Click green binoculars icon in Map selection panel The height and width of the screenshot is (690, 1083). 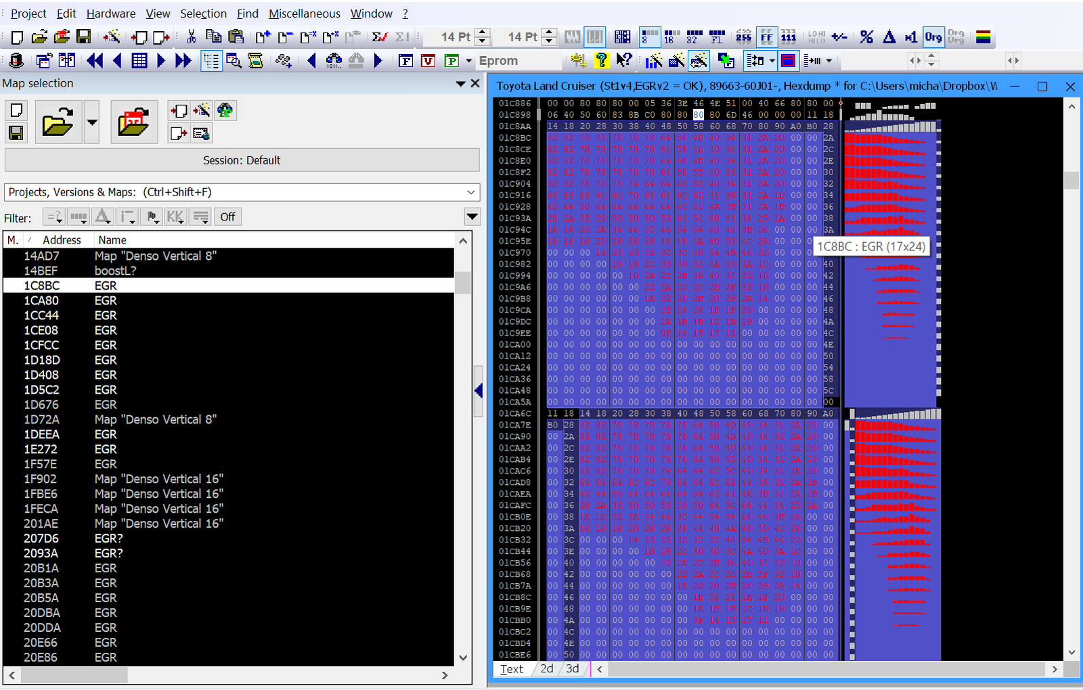[225, 110]
